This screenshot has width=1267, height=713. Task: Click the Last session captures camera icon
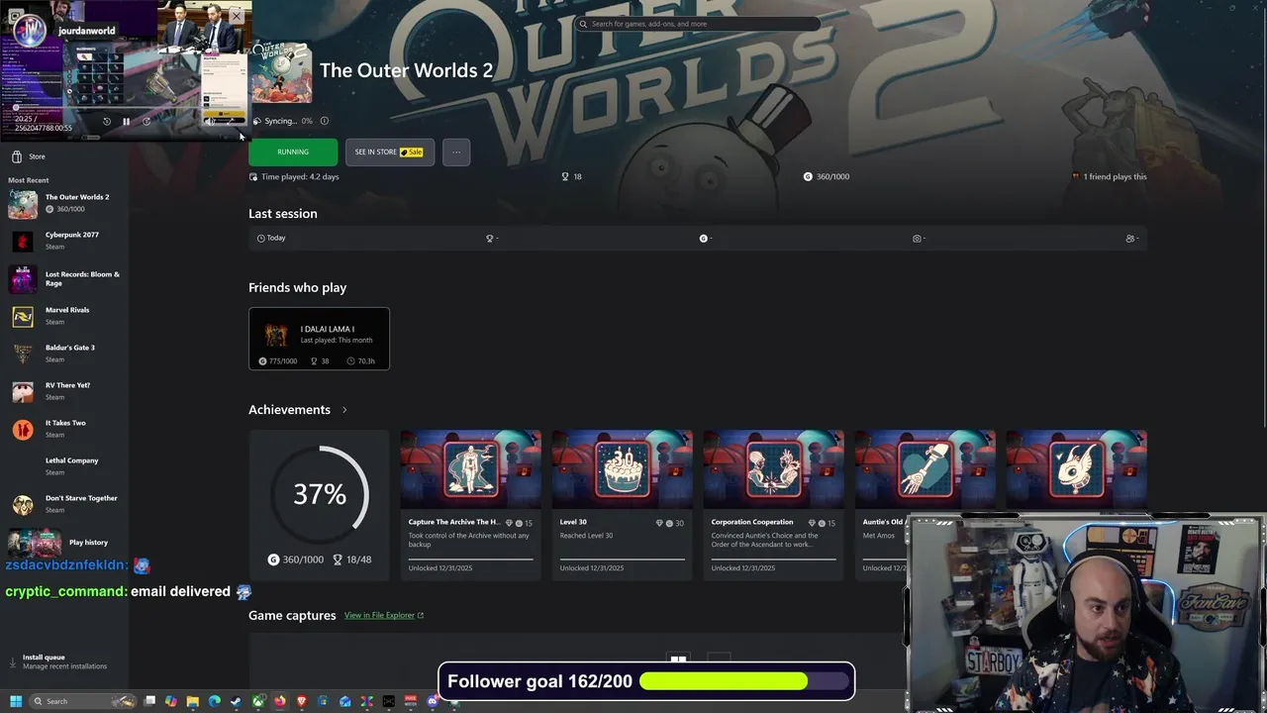pyautogui.click(x=917, y=239)
